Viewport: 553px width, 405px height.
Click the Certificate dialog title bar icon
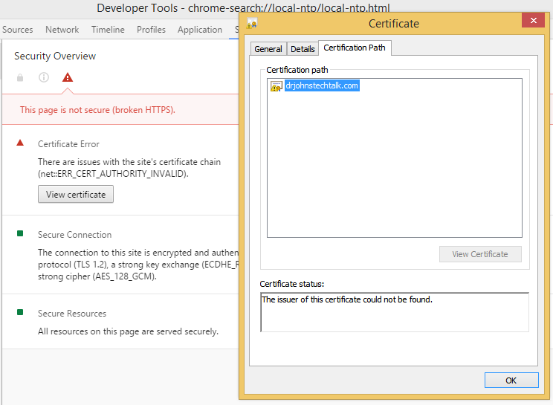(x=252, y=23)
